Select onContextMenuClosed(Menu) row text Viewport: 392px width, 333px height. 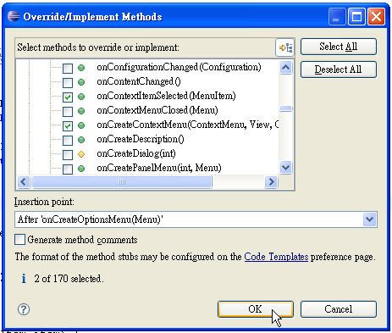coord(157,110)
